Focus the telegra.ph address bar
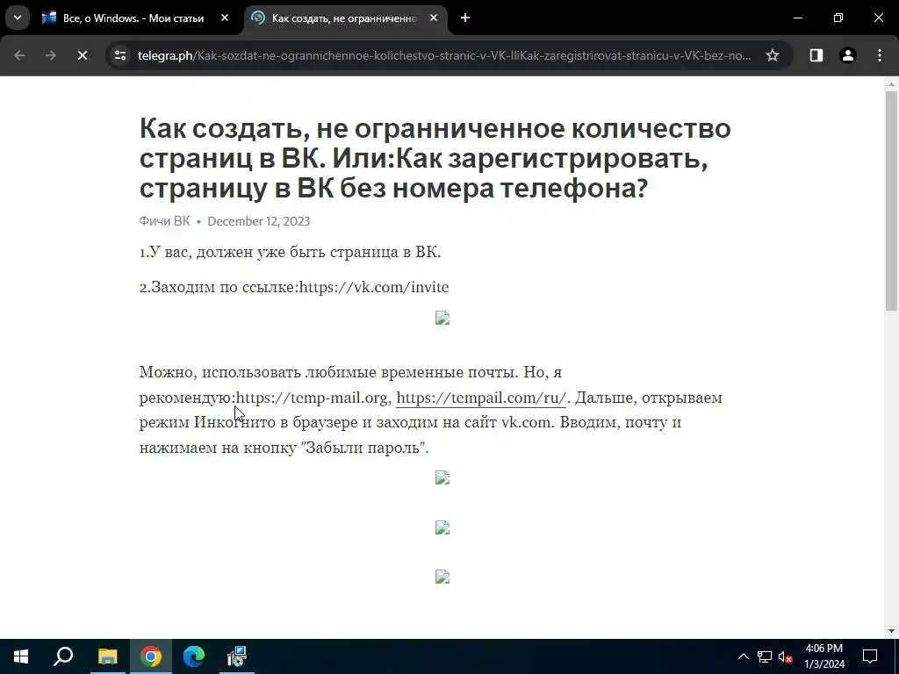 tap(444, 55)
